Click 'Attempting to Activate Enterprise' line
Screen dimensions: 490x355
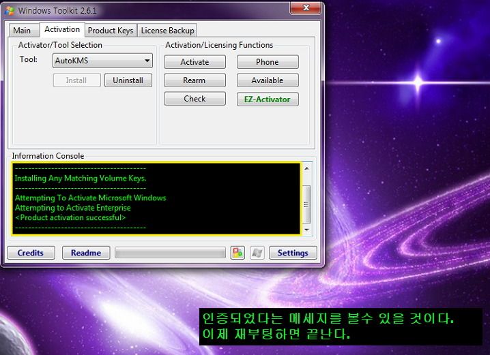(72, 208)
